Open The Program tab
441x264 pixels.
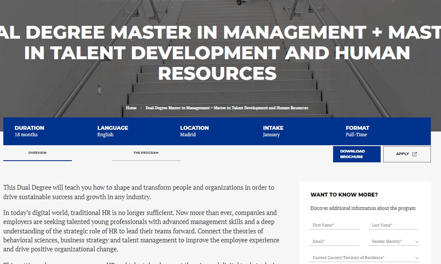146,153
